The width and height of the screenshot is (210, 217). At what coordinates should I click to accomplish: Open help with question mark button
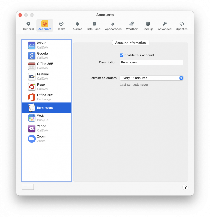(x=185, y=187)
